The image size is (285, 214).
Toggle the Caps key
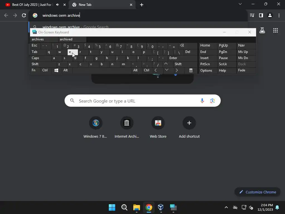point(41,58)
